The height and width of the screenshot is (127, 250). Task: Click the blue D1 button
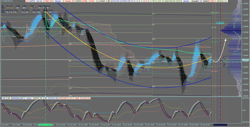132,1
